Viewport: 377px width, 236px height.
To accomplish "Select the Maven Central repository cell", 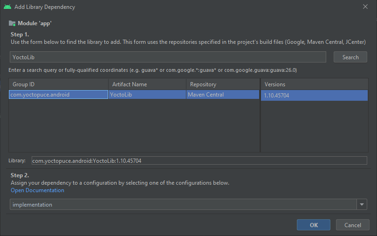I will pos(223,95).
